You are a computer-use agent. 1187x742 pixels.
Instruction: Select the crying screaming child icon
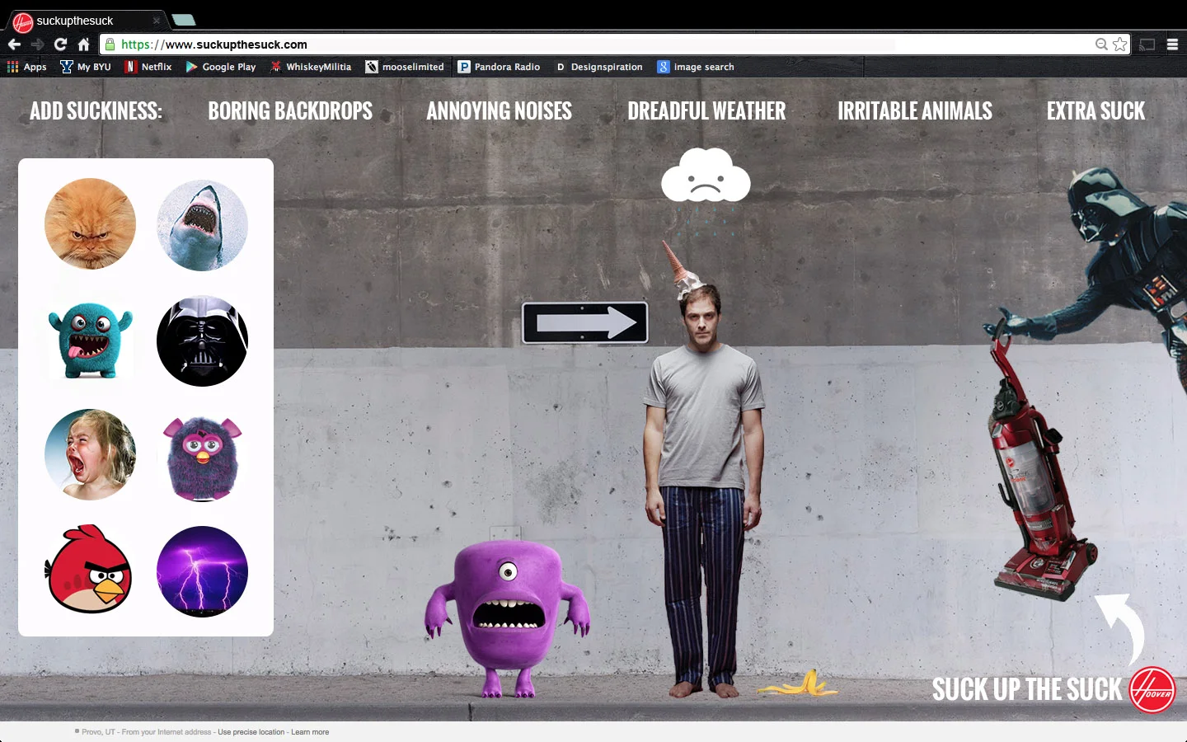point(90,455)
